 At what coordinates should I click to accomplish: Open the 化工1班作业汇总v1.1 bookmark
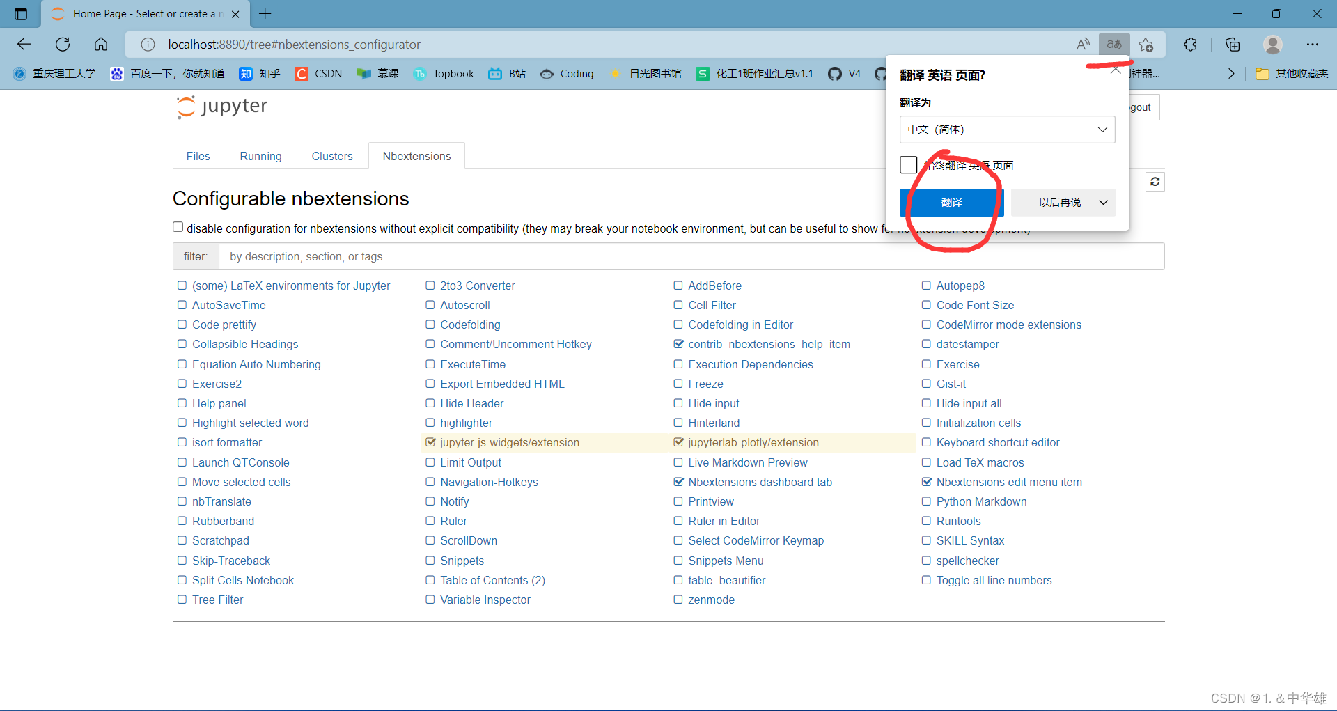pyautogui.click(x=755, y=74)
